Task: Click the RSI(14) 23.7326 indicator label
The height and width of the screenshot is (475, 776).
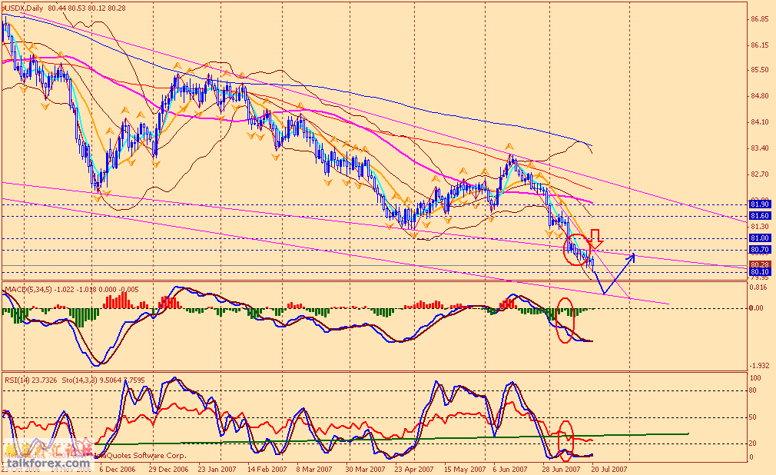Action: coord(30,380)
